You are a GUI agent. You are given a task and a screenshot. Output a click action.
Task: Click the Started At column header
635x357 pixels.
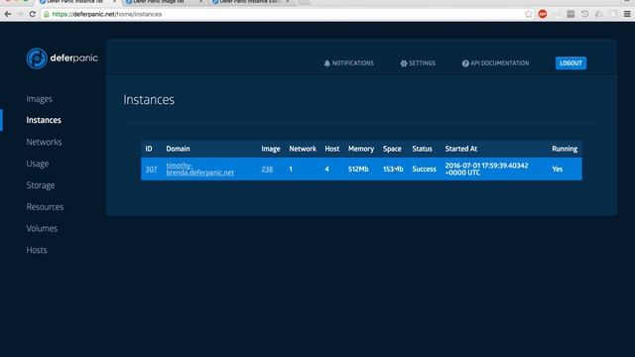click(460, 149)
